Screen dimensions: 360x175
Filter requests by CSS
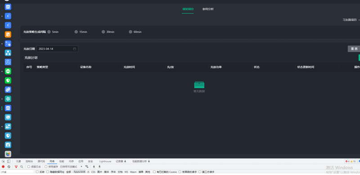[x=93, y=172]
